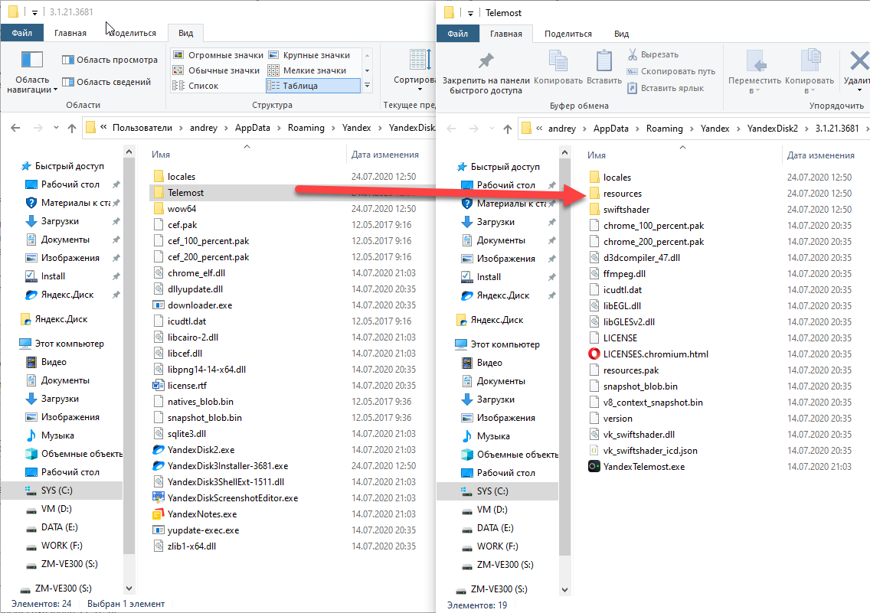This screenshot has height=613, width=870.
Task: Click AppData breadcrumb in left address bar
Action: click(x=253, y=128)
